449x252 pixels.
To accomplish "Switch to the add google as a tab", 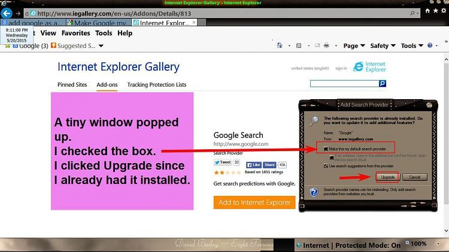I will (33, 22).
